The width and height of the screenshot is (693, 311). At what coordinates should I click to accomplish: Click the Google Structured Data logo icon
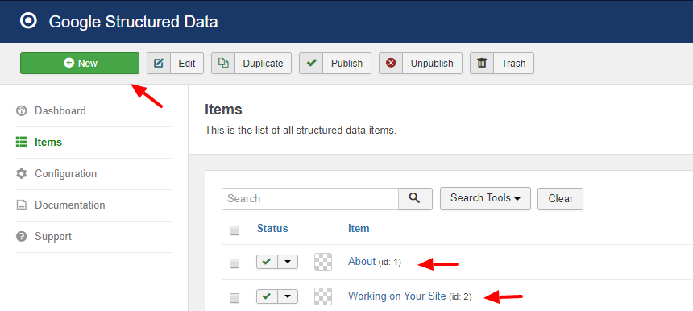click(28, 21)
